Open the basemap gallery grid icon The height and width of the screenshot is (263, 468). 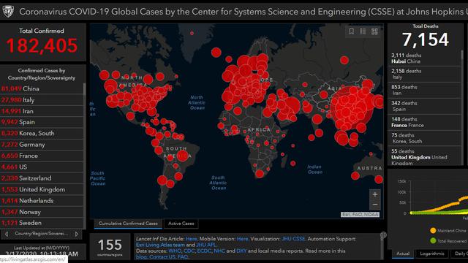374,31
